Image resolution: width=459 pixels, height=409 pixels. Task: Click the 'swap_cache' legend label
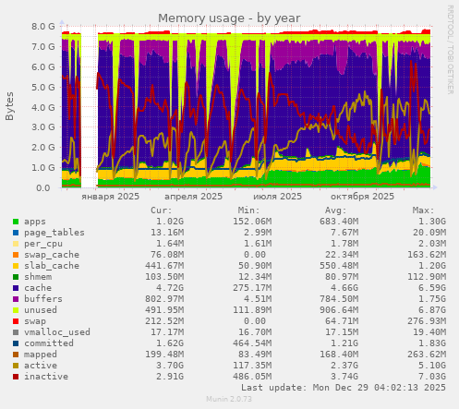click(x=52, y=255)
